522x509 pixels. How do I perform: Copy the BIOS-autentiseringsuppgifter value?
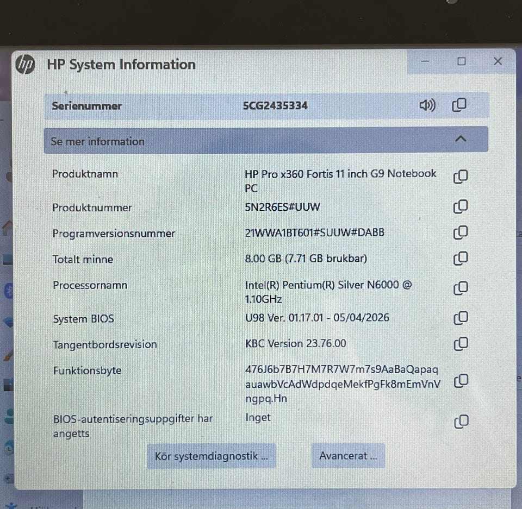tap(461, 422)
